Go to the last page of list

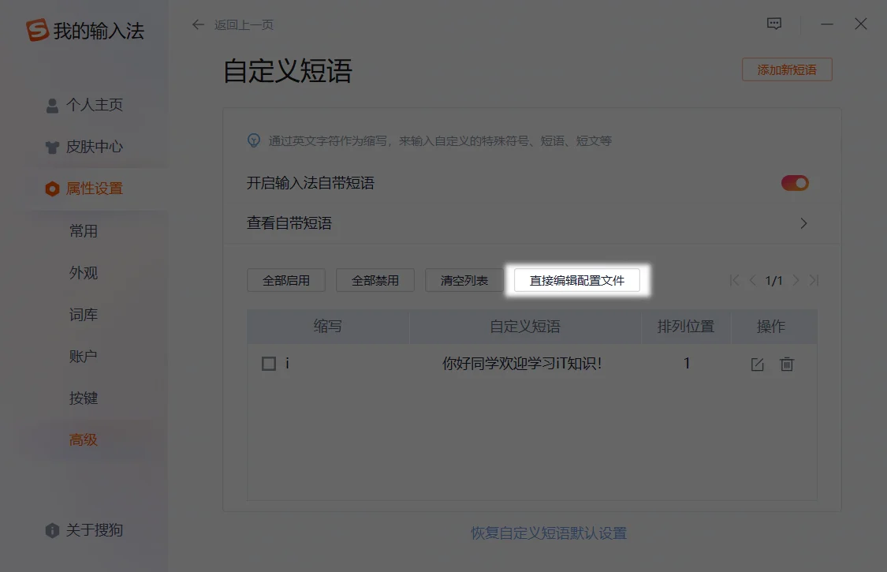point(814,280)
